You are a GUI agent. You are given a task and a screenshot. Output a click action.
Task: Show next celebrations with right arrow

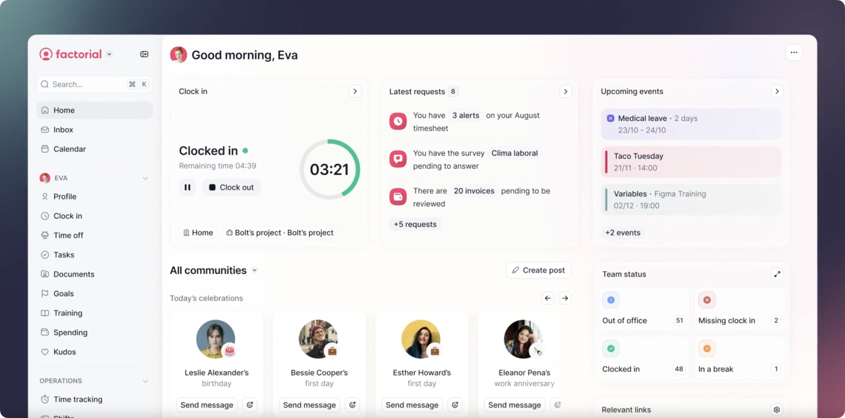coord(565,298)
